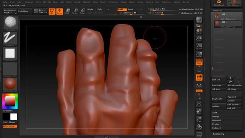This screenshot has height=138, width=245.
Task: Click the Scroll canvas icon
Action: pyautogui.click(x=199, y=31)
